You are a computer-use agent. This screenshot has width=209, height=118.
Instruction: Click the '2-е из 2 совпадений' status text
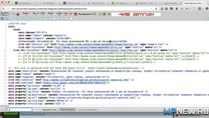(88, 109)
